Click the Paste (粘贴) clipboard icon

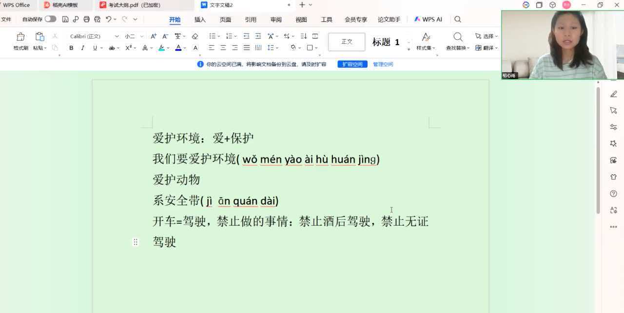pyautogui.click(x=39, y=37)
